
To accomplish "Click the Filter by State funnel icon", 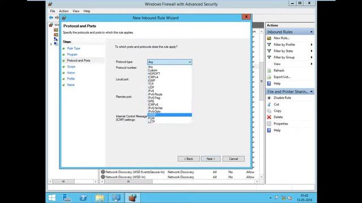I will [x=269, y=51].
